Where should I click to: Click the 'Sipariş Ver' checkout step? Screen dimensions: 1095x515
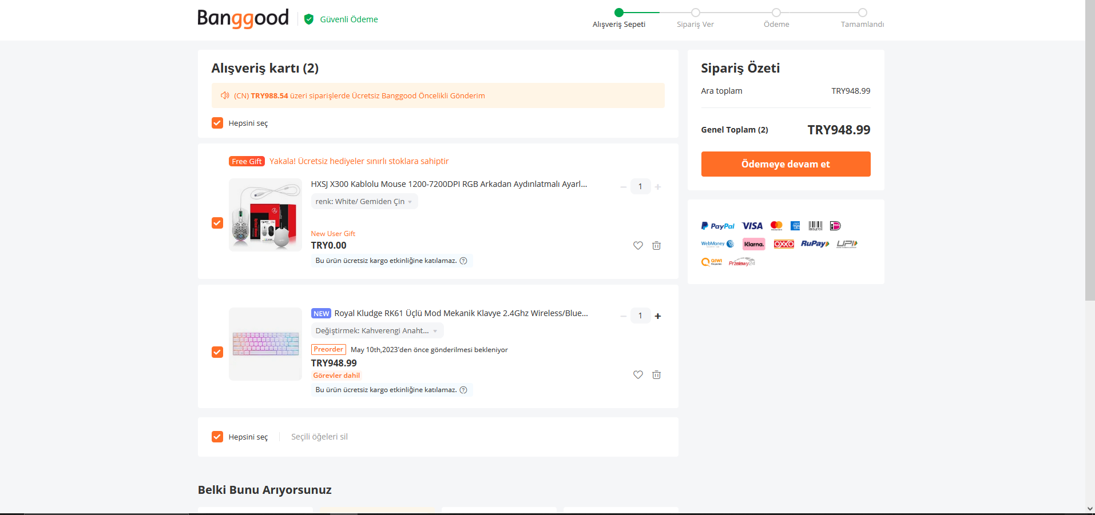pyautogui.click(x=695, y=24)
